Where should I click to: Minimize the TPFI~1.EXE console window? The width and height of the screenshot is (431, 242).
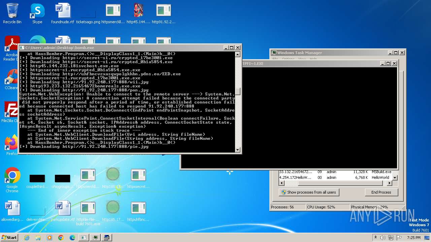383,63
